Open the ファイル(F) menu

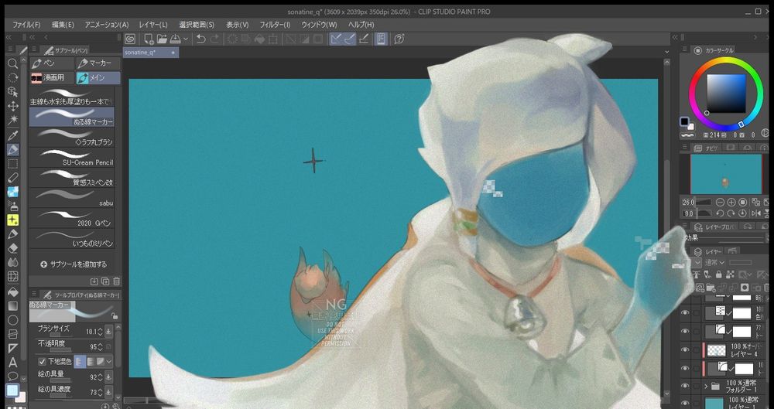(x=26, y=24)
